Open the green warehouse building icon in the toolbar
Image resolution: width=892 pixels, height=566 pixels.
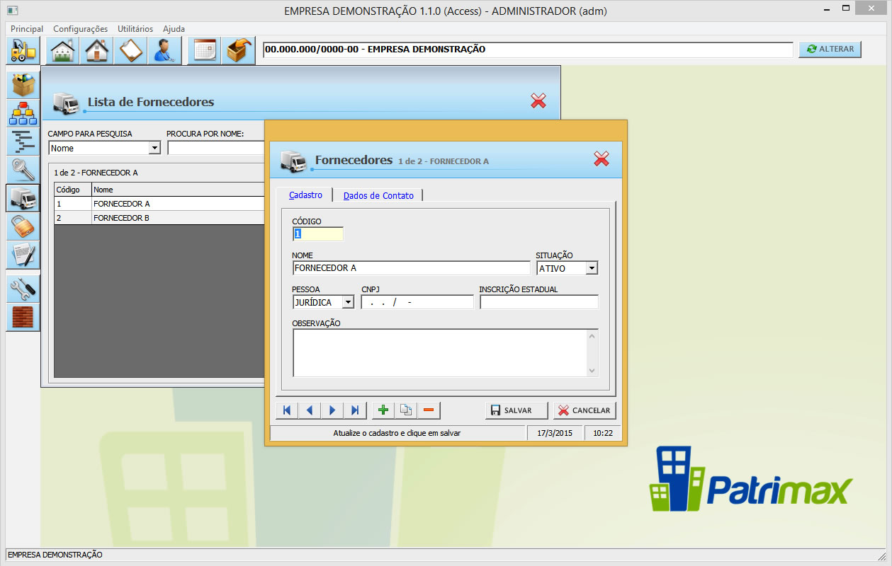click(63, 51)
